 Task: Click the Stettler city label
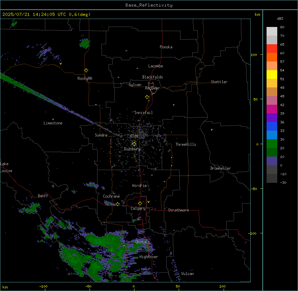(x=219, y=82)
